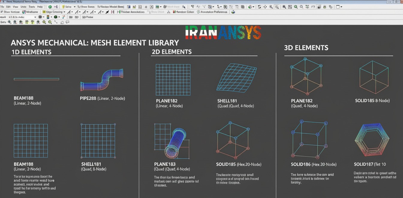Click the green circular refresh icon
Image resolution: width=403 pixels, height=198 pixels.
click(50, 7)
